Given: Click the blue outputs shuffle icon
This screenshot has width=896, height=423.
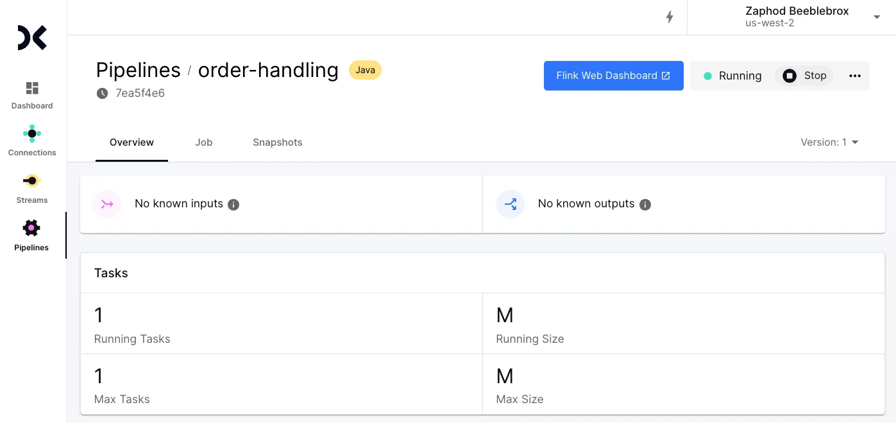Looking at the screenshot, I should (511, 204).
